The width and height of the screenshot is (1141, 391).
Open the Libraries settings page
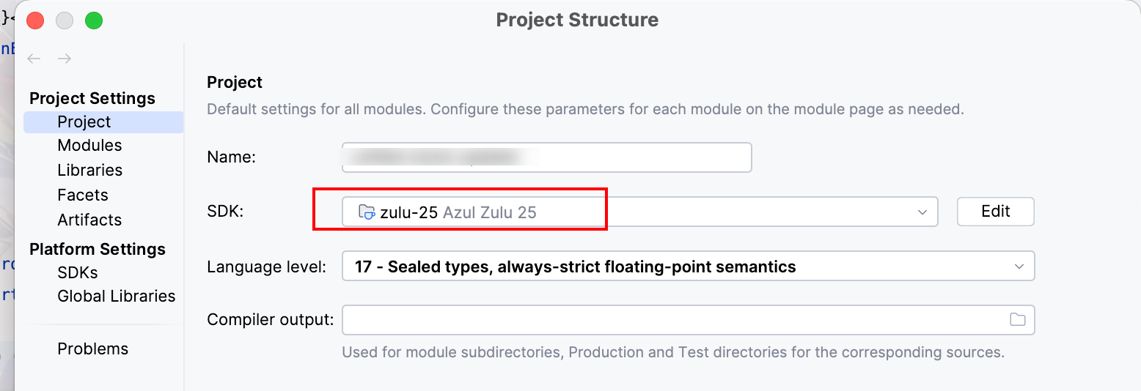coord(89,171)
